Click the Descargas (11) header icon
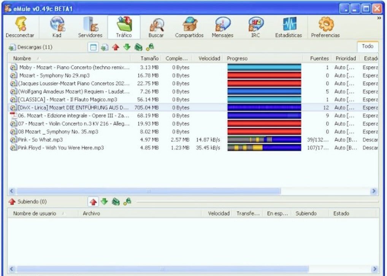 coord(12,47)
